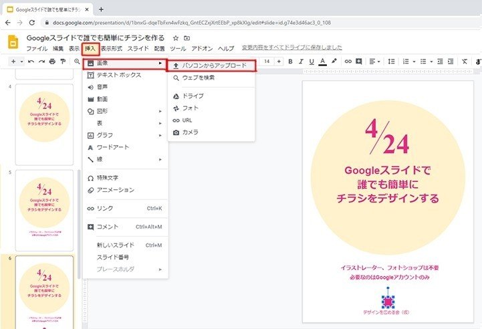Open the 表示形式 menu
The image size is (482, 329).
click(112, 49)
